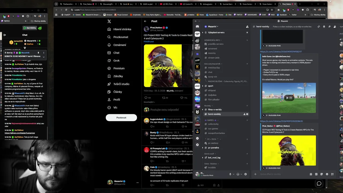Open the github.com/blader/humanizer chat link
343x193 pixels.
pos(20,133)
